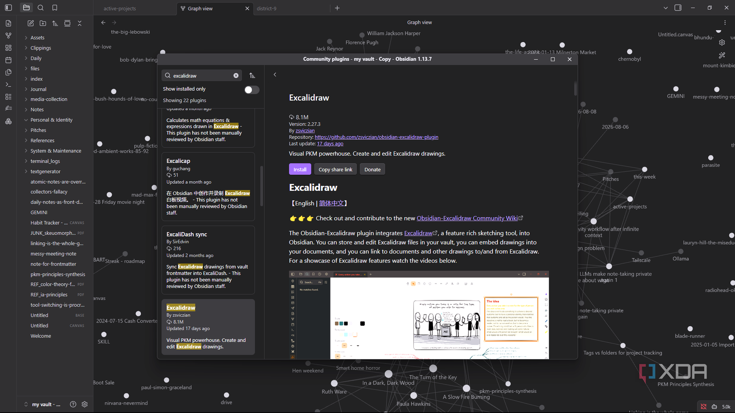The image size is (735, 413).
Task: Collapse all folders in the file explorer
Action: click(80, 23)
